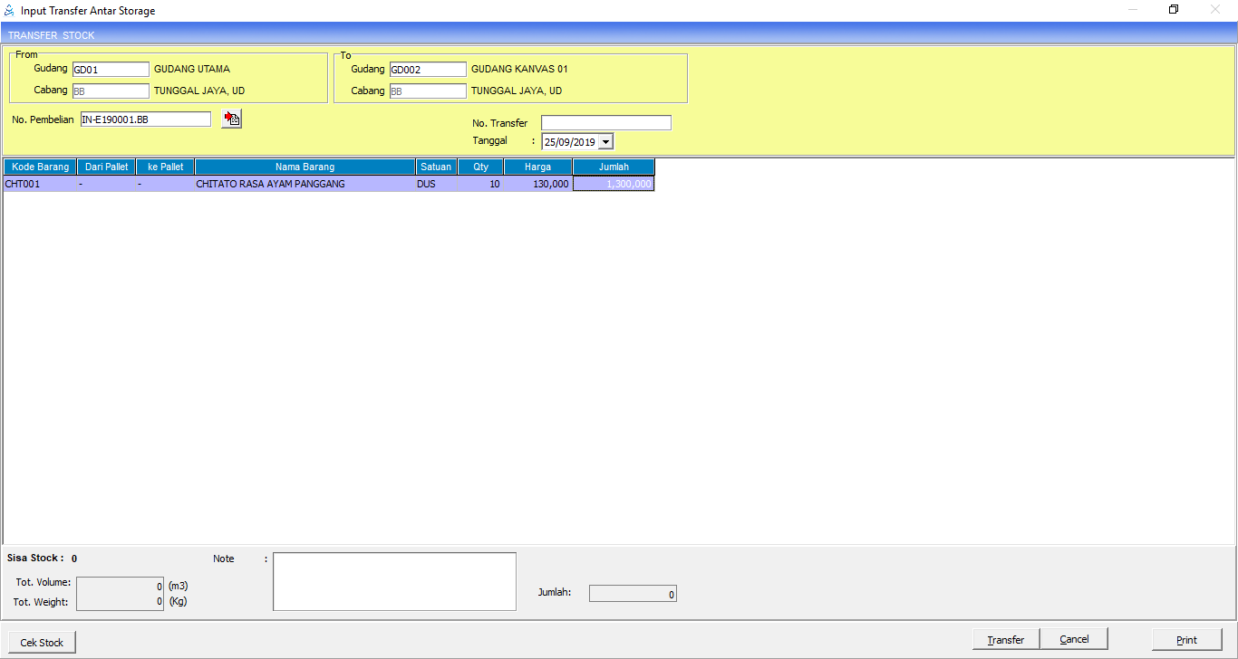Click the Cancel button

click(1074, 639)
